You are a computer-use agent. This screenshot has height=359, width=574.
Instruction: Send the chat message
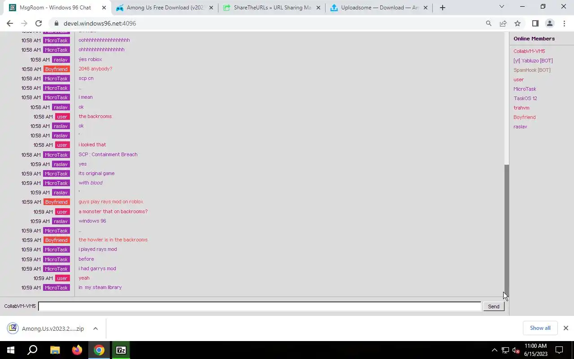(x=493, y=306)
